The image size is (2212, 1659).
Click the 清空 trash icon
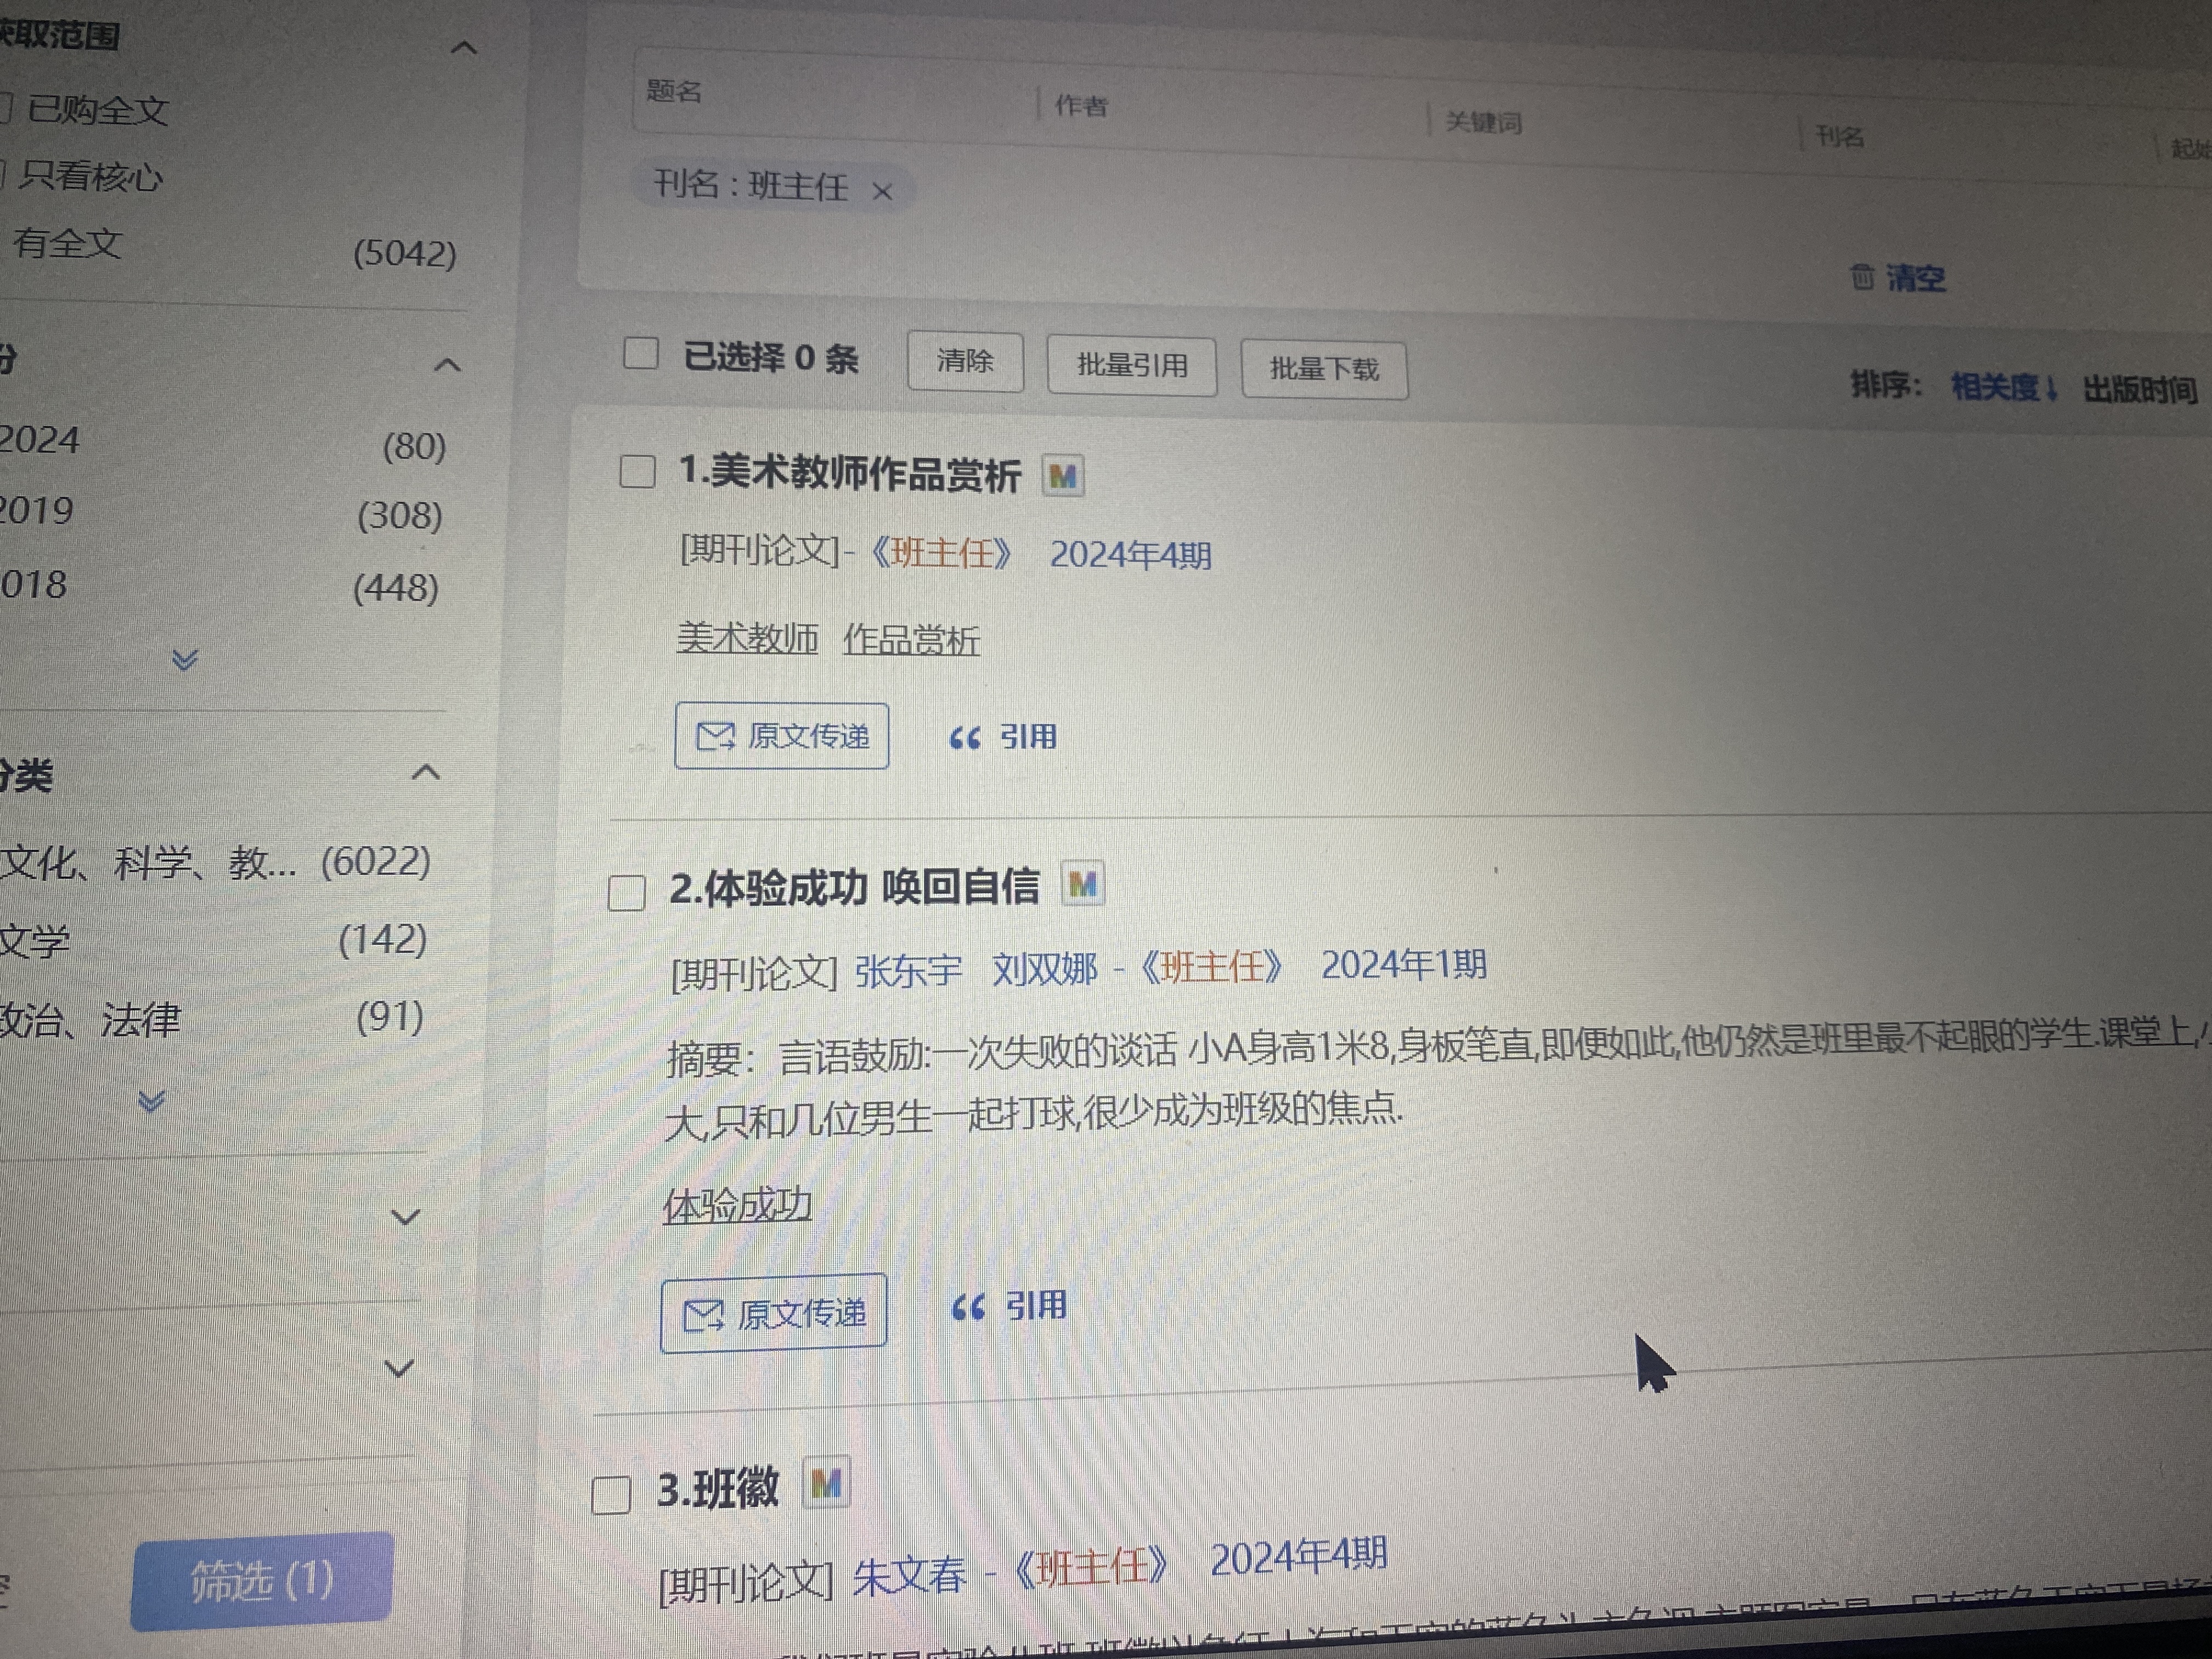coord(1862,277)
